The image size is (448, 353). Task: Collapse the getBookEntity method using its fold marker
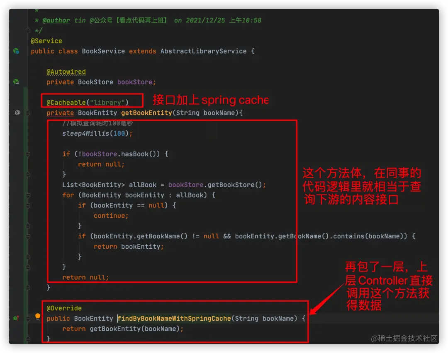(x=28, y=113)
